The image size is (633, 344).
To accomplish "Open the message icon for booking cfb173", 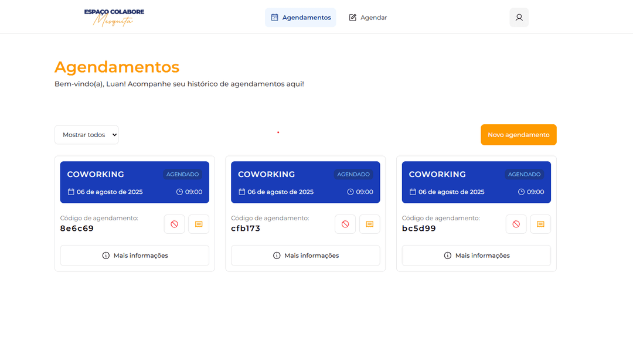I will (369, 224).
